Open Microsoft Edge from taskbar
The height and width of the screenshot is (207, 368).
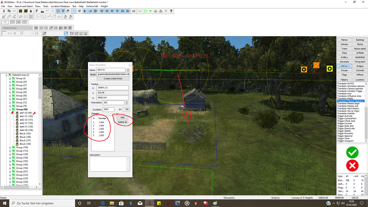pos(103,203)
